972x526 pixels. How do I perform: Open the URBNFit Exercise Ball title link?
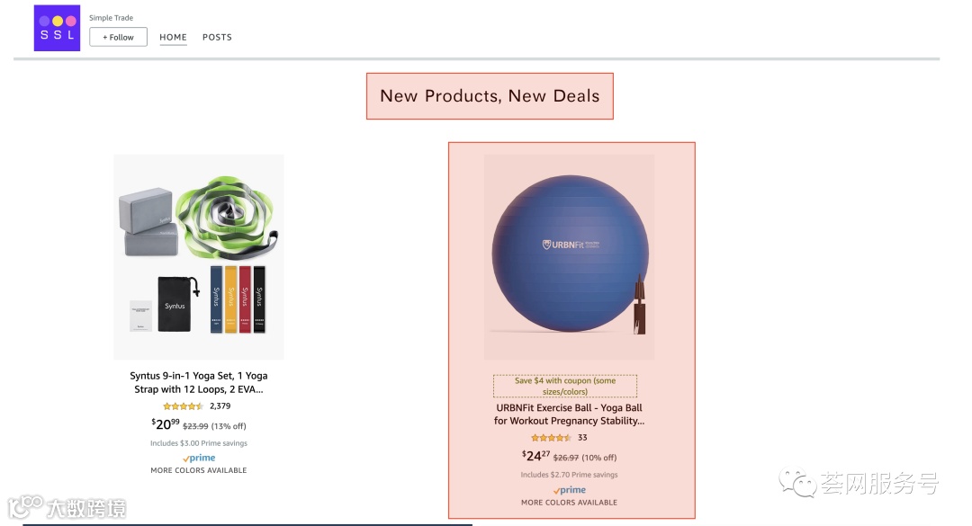coord(569,414)
